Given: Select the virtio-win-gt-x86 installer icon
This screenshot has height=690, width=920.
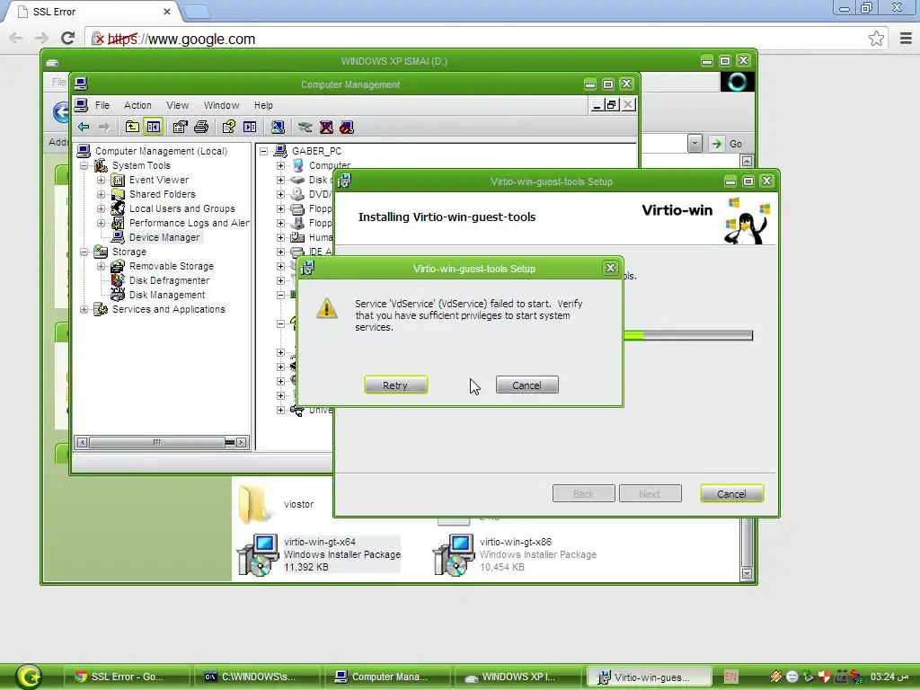Looking at the screenshot, I should coord(454,554).
